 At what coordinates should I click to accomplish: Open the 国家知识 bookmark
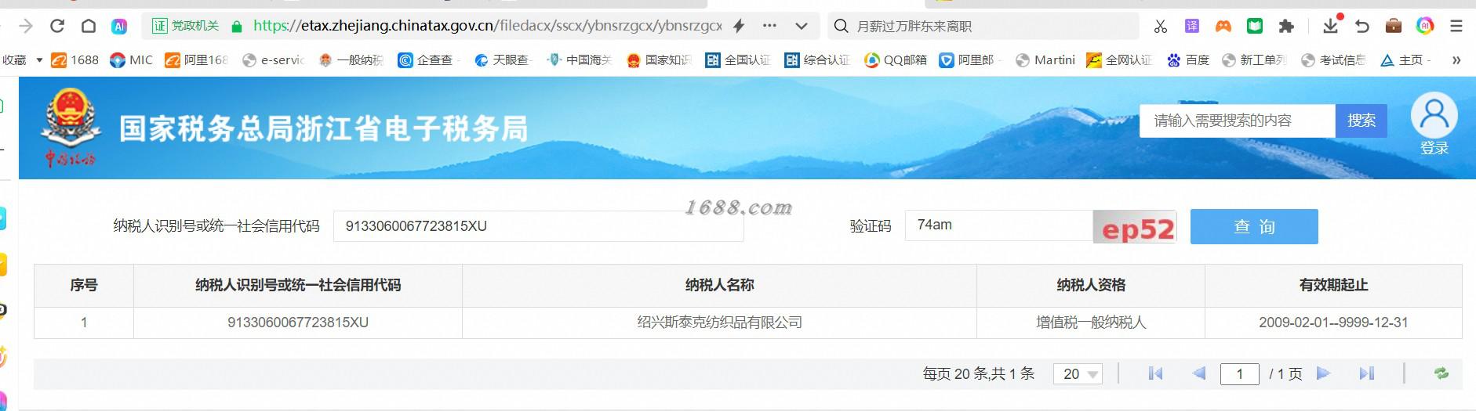click(x=659, y=60)
